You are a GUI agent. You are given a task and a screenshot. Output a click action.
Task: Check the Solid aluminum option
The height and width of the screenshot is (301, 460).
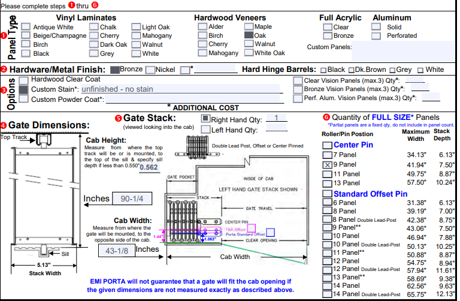(376, 27)
